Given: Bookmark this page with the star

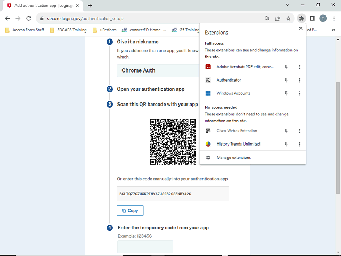Looking at the screenshot, I should [288, 19].
